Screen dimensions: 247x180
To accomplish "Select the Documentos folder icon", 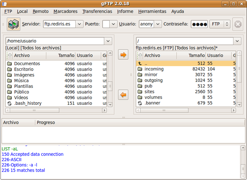I will point(10,63).
